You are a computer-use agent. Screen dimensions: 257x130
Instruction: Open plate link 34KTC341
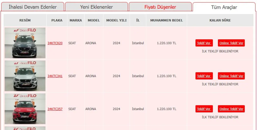(x=55, y=76)
